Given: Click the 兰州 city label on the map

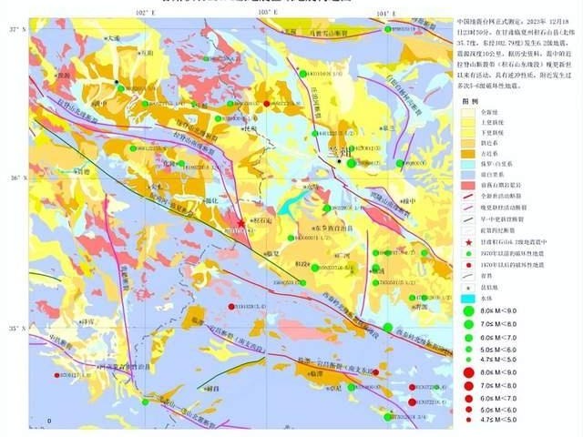Looking at the screenshot, I should (x=338, y=151).
